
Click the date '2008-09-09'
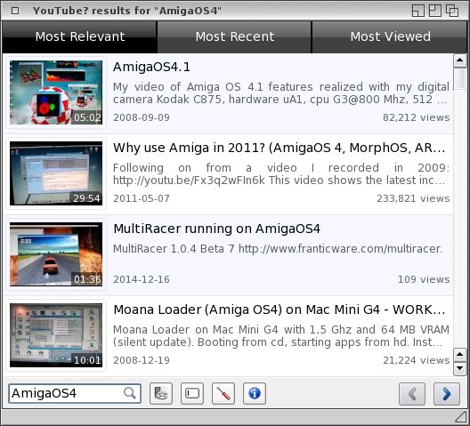pyautogui.click(x=142, y=117)
